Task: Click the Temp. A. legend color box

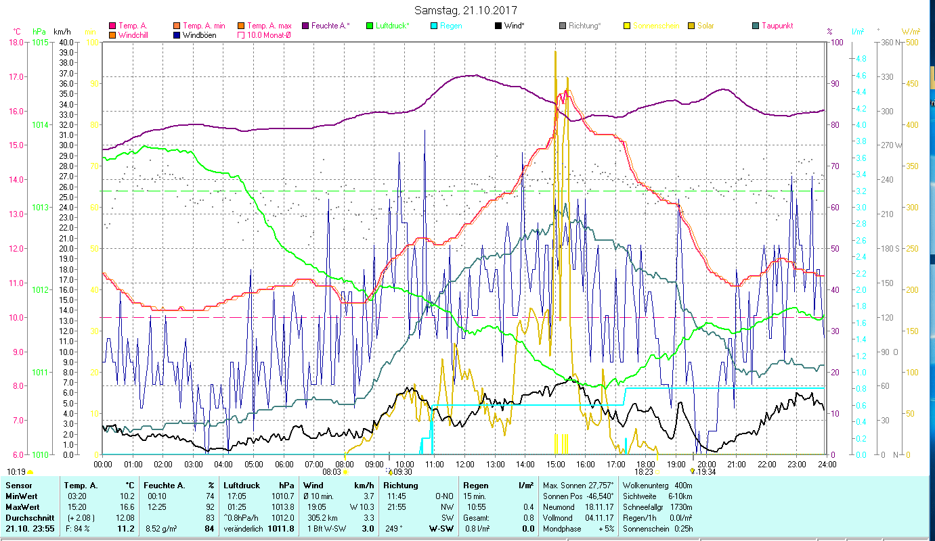Action: point(112,26)
